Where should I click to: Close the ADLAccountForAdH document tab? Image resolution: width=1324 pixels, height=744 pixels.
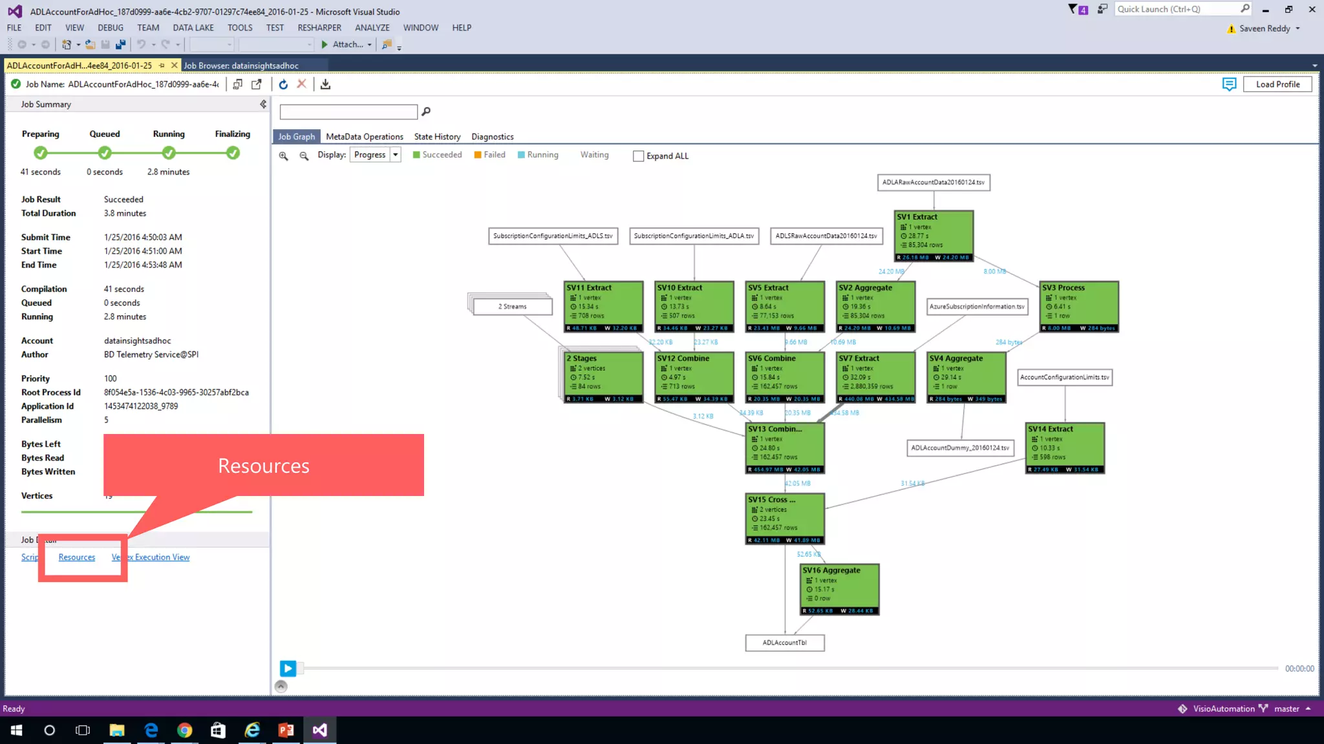174,66
